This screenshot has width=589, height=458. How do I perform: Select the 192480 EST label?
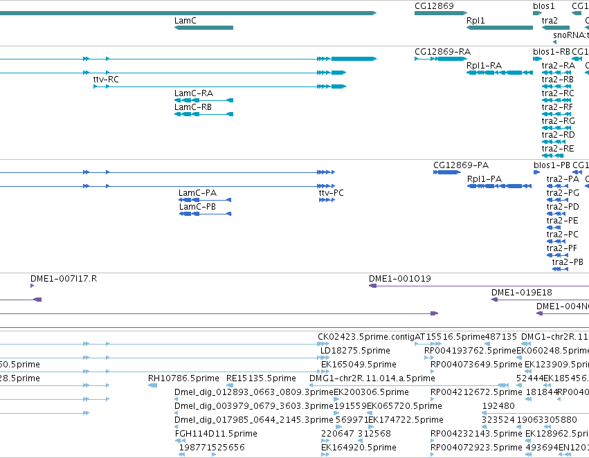point(498,406)
